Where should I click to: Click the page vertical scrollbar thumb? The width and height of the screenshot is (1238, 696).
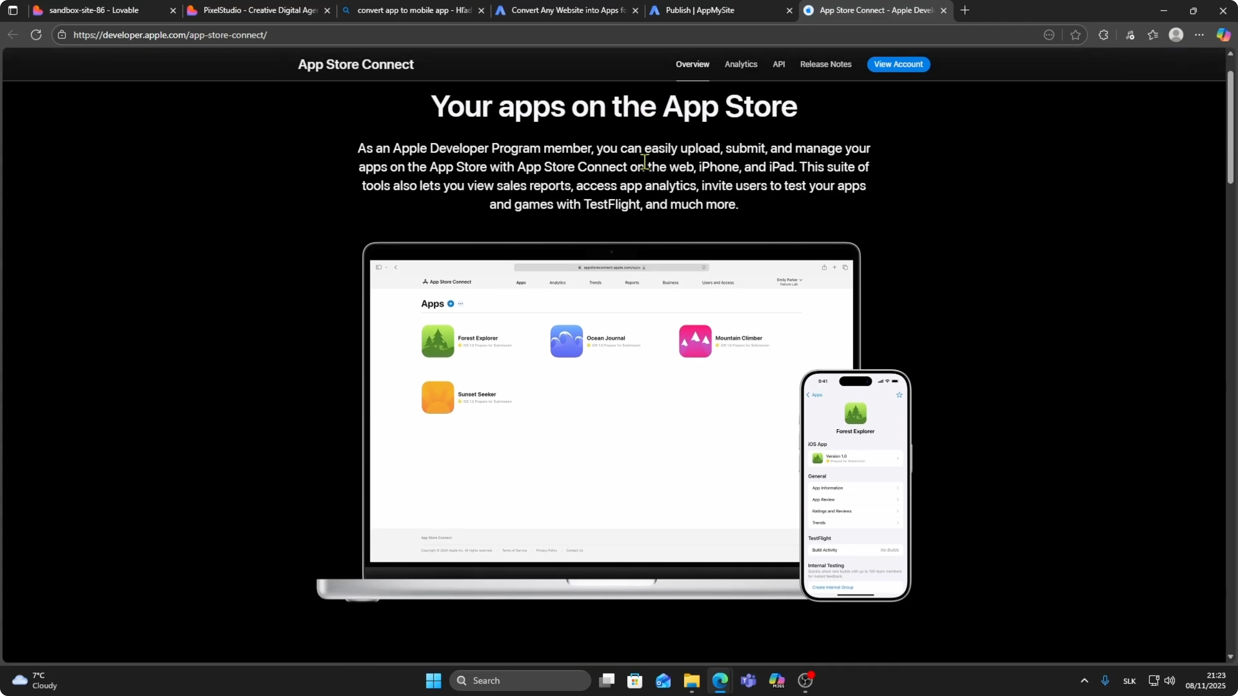(1230, 127)
